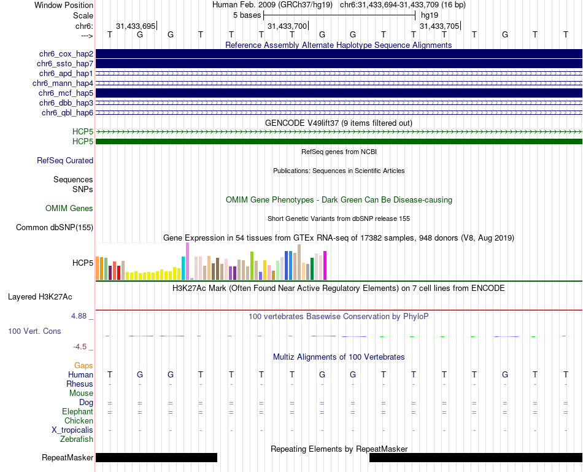Viewport: 583px width, 472px height.
Task: Click the right black RepeatMasker block
Action: (476, 457)
